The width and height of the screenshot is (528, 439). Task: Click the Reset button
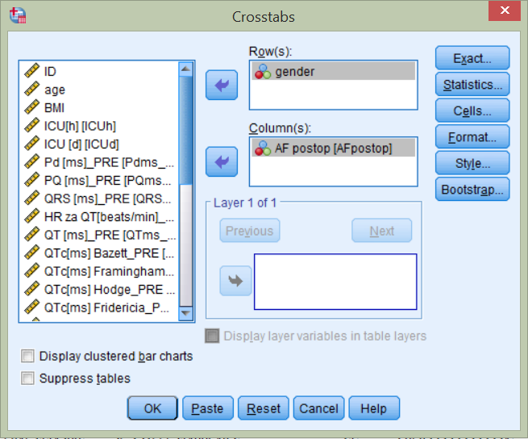(263, 408)
